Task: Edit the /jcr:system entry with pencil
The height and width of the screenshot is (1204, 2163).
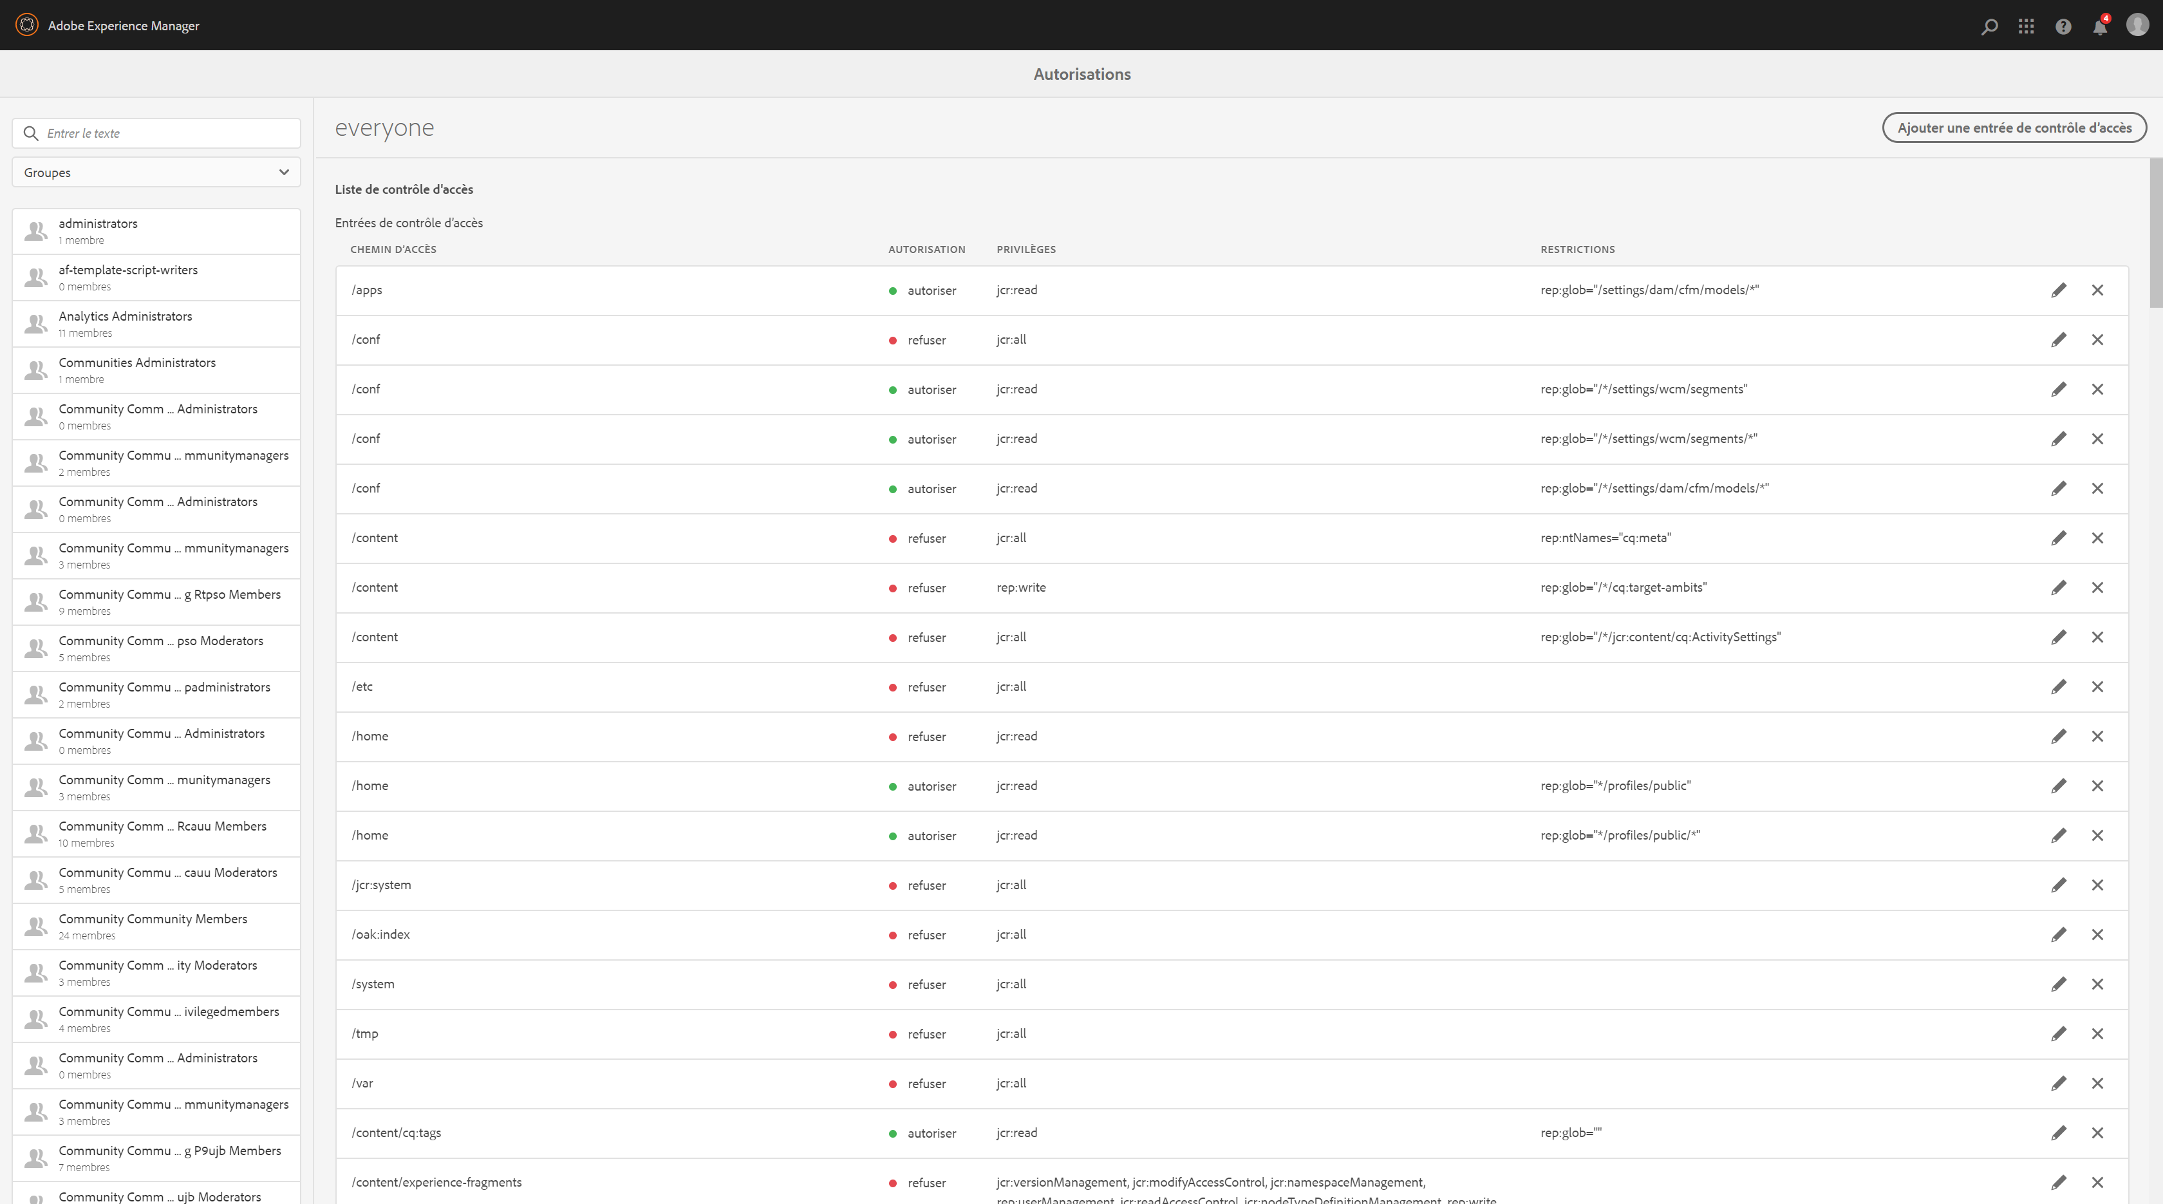Action: click(x=2059, y=885)
